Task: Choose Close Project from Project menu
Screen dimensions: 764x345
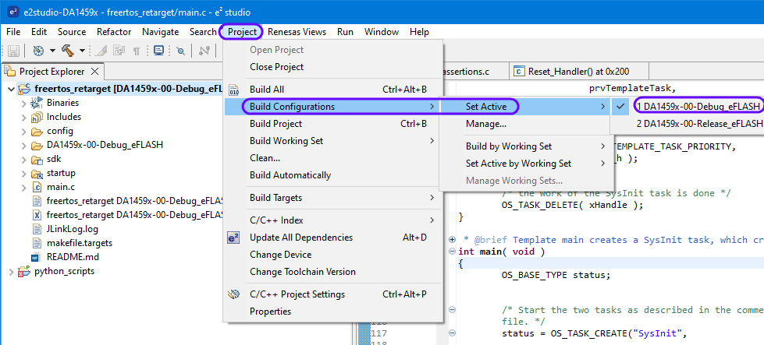Action: tap(332, 67)
